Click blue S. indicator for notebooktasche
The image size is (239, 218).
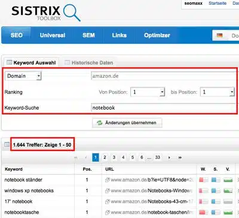(x=216, y=212)
